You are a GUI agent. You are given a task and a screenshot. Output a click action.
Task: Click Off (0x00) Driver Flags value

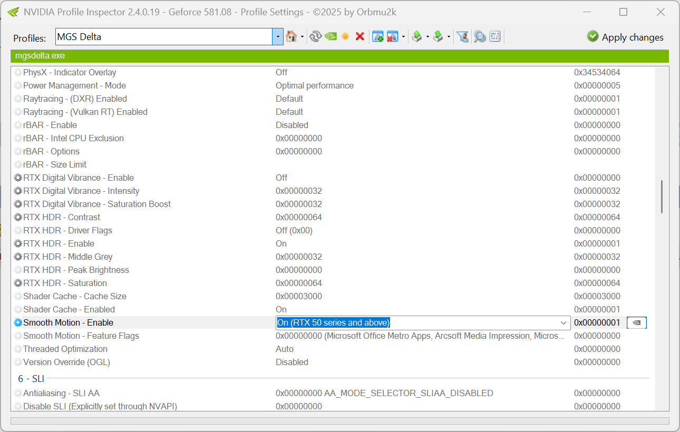tap(294, 230)
